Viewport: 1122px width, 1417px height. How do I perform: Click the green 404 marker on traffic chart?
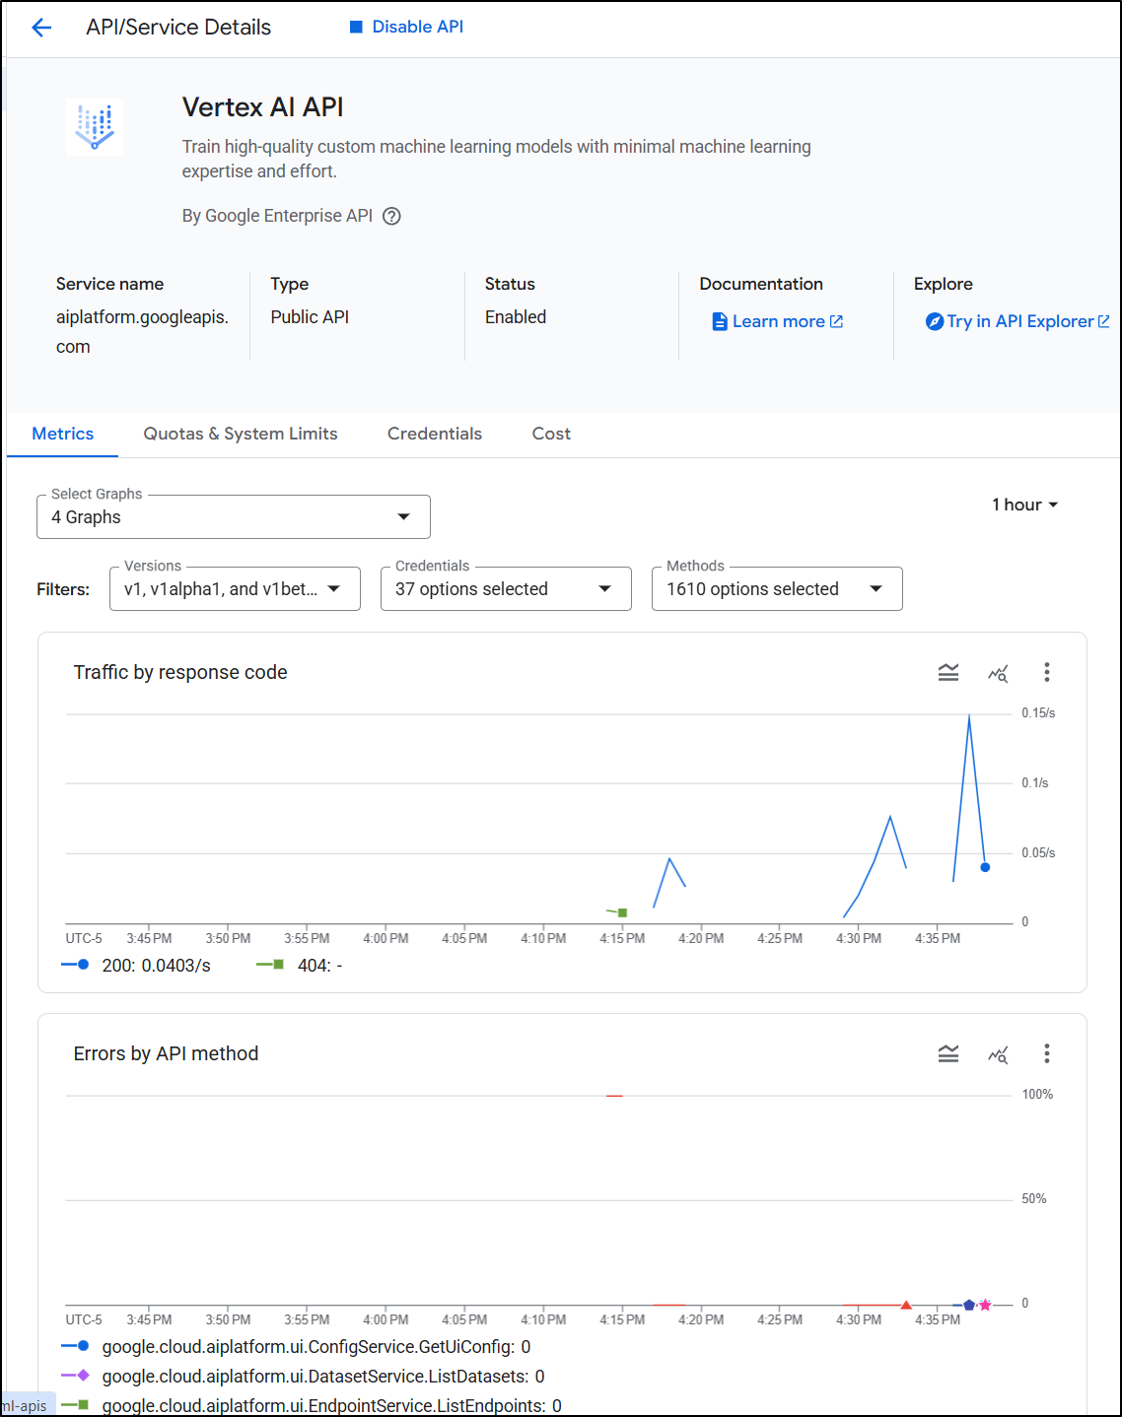[622, 912]
